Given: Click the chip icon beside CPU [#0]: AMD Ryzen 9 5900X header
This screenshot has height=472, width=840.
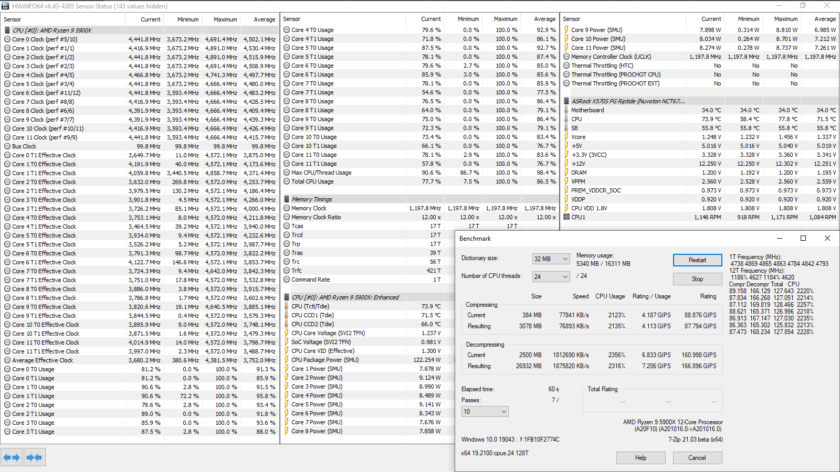Looking at the screenshot, I should (7, 30).
